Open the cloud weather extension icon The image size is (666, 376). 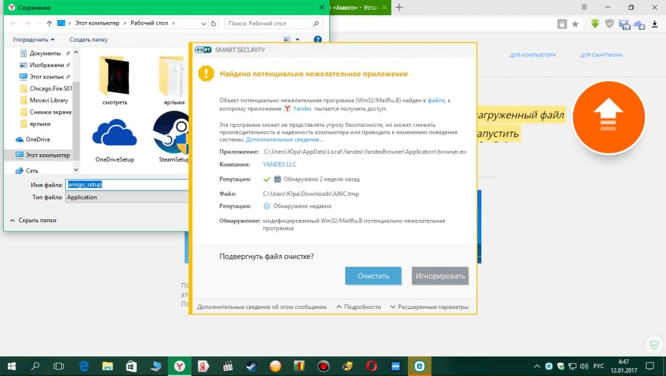click(x=639, y=25)
